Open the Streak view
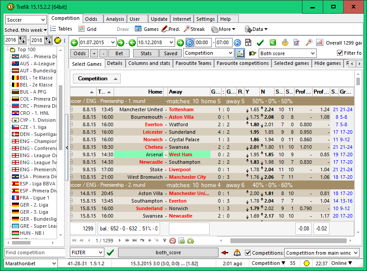 (x=194, y=29)
